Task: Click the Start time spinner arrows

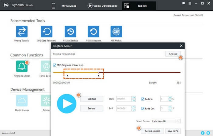Action: (x=134, y=99)
